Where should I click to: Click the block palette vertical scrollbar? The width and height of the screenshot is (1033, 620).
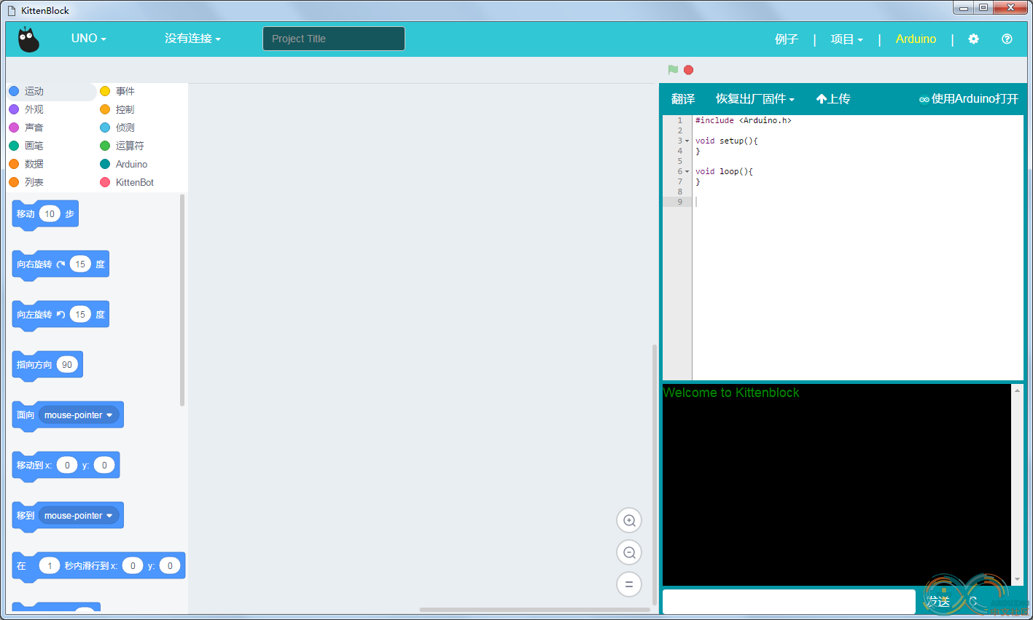182,300
